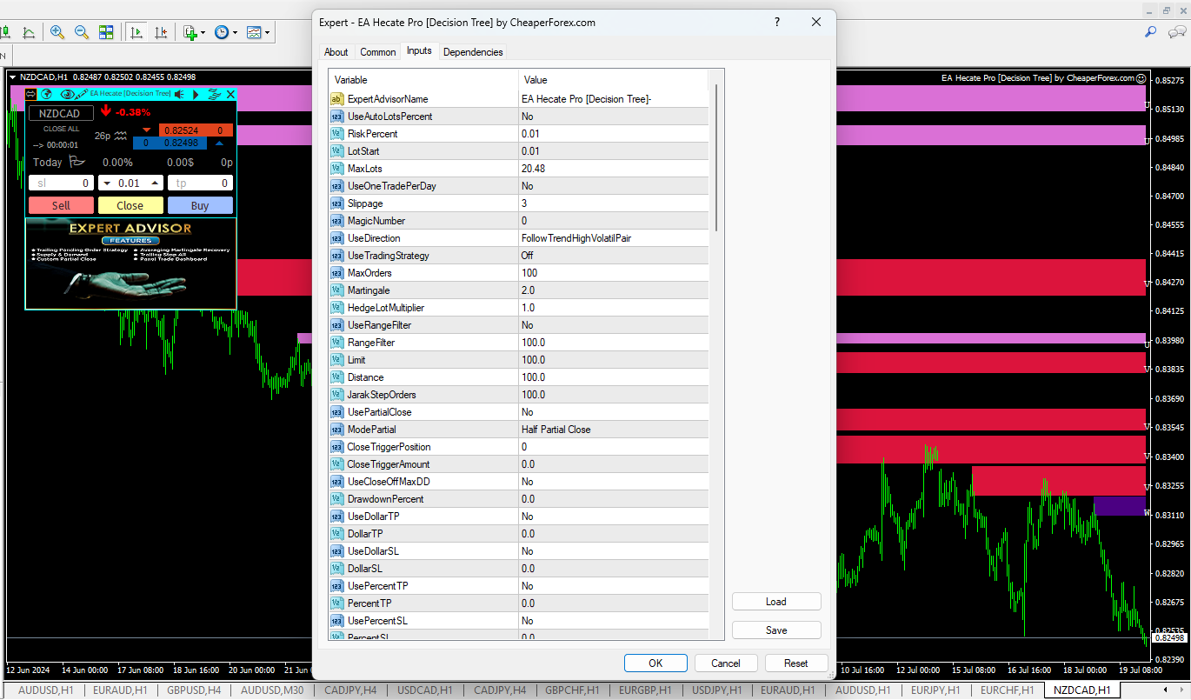Click CLOSE ALL on the EA panel

tap(61, 129)
